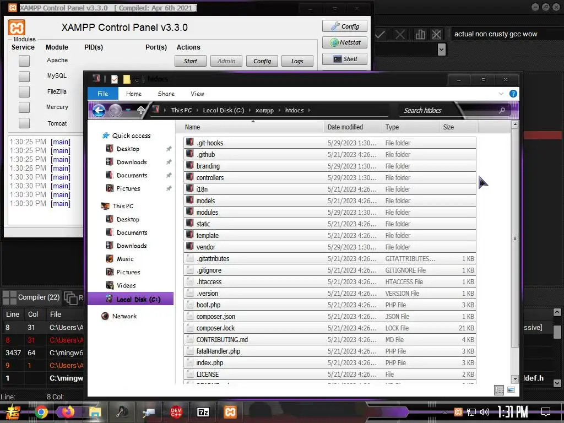564x423 pixels.
Task: Go up one folder level arrow
Action: tap(141, 110)
